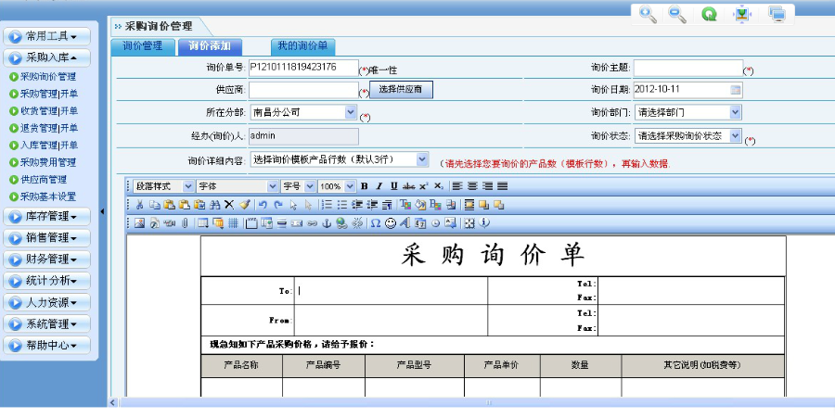Insert a numbered list
Image resolution: width=835 pixels, height=418 pixels.
[x=328, y=205]
